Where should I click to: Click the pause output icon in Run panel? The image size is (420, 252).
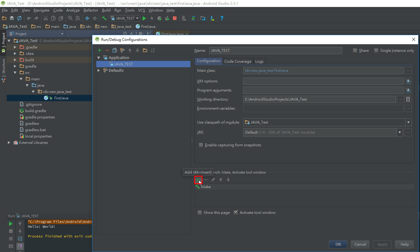(x=11, y=239)
